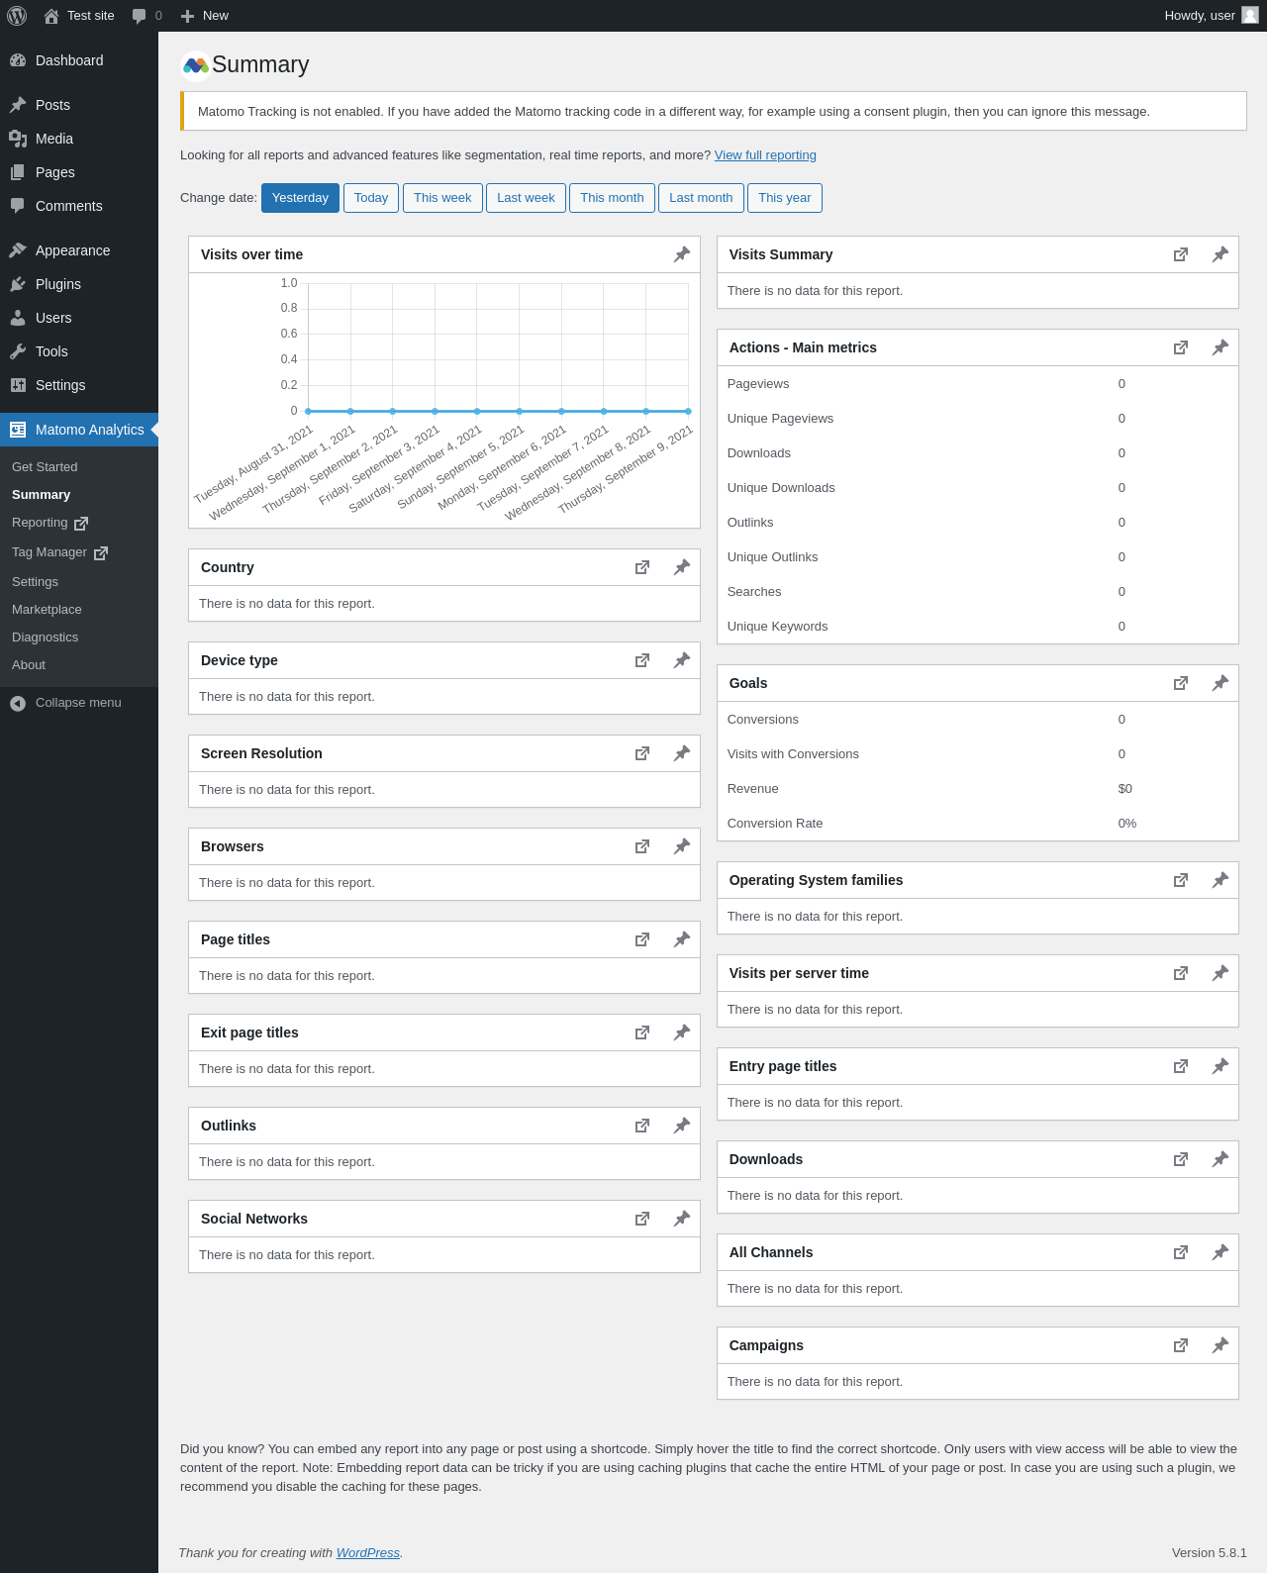This screenshot has width=1267, height=1573.
Task: Open Matomo Reporting submenu link
Action: click(79, 523)
